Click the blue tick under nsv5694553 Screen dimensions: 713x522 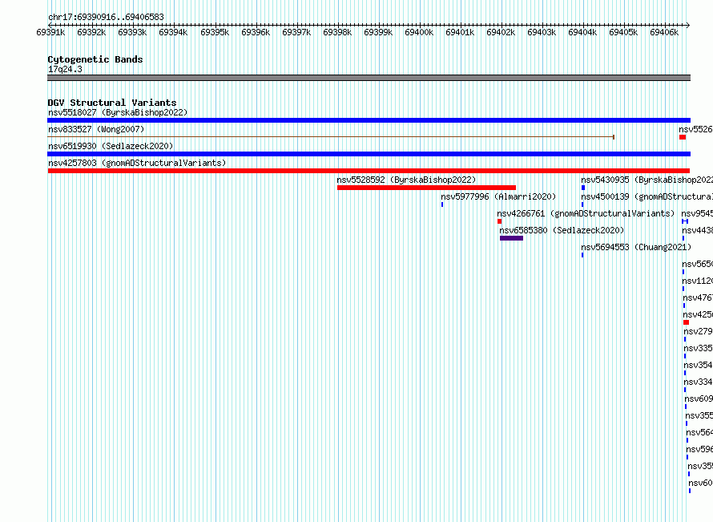pyautogui.click(x=582, y=255)
